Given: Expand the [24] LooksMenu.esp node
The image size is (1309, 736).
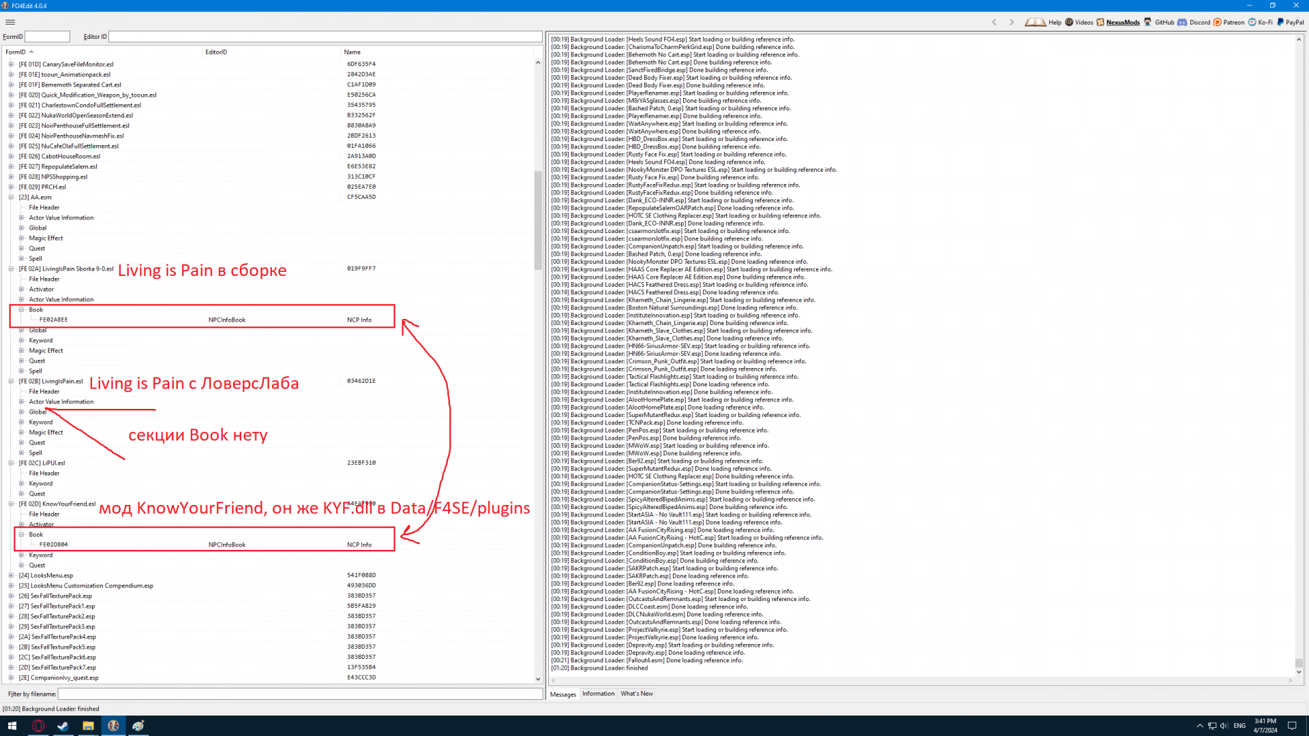Looking at the screenshot, I should tap(11, 575).
